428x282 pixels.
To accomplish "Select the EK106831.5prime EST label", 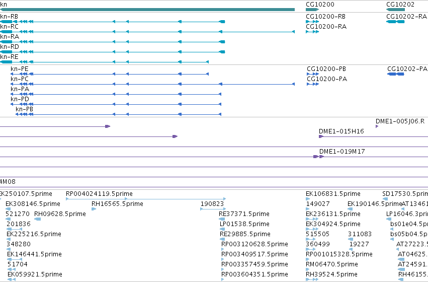I will pyautogui.click(x=333, y=194).
